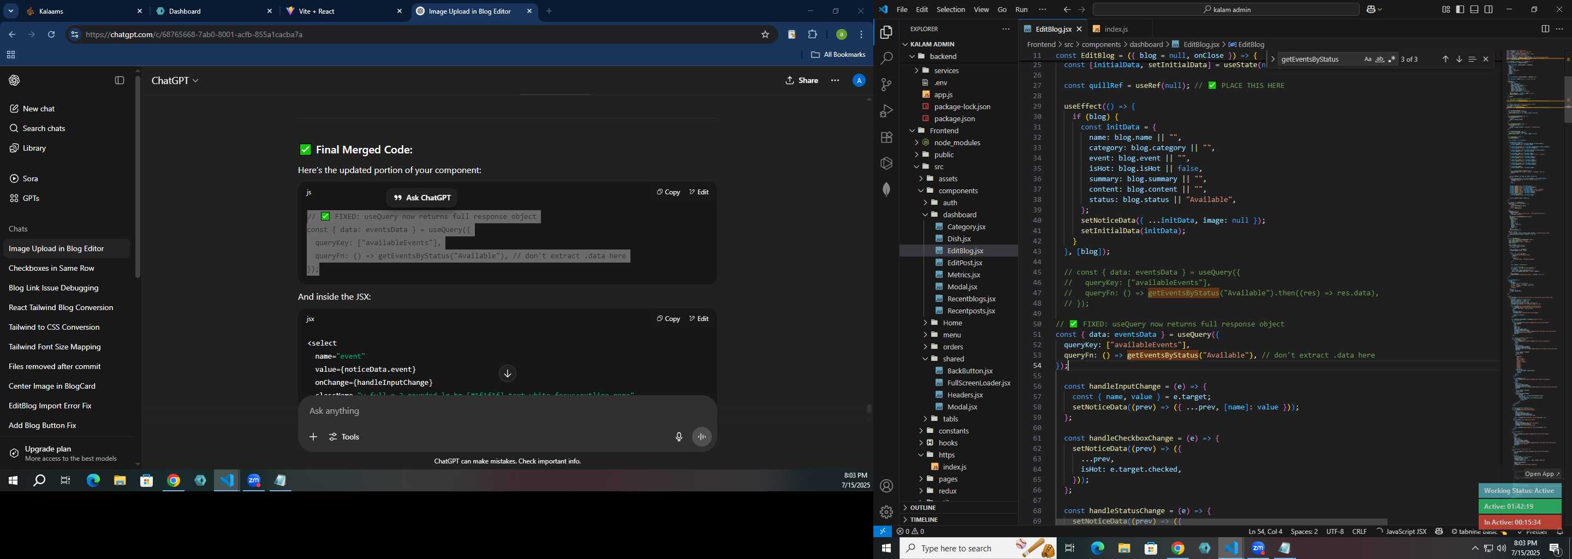Image resolution: width=1572 pixels, height=559 pixels.
Task: Open Extensions view in VS Code
Action: point(886,138)
